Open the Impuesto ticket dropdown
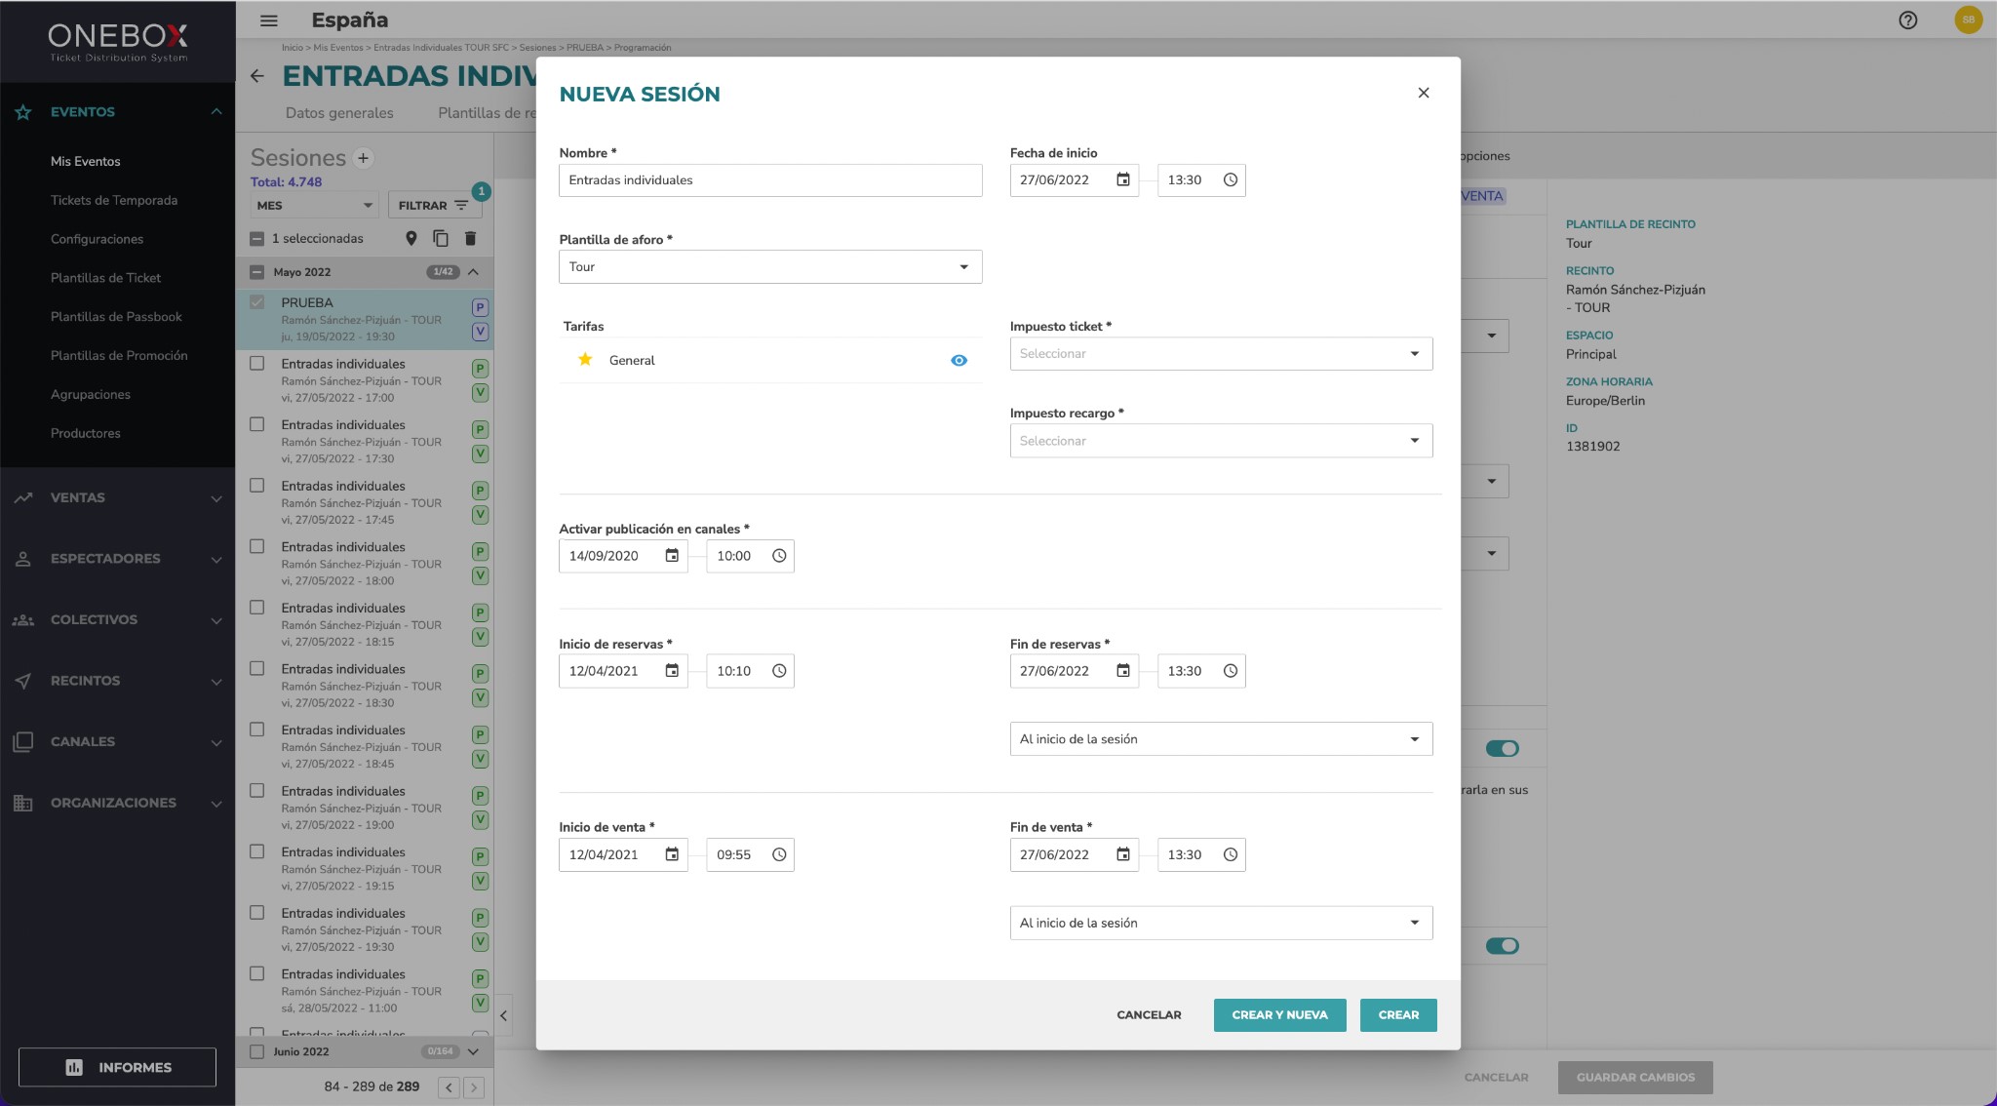Viewport: 1997px width, 1106px height. pyautogui.click(x=1221, y=354)
